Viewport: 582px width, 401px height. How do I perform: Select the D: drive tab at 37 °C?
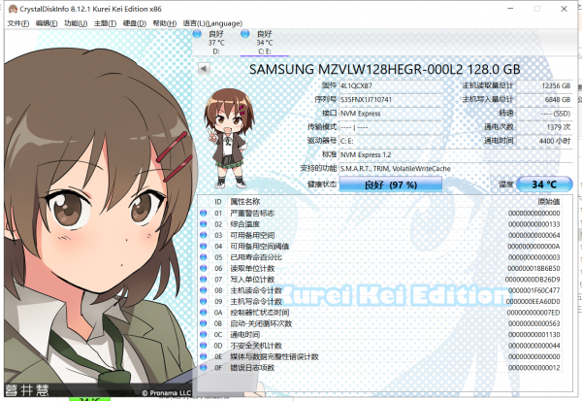216,43
